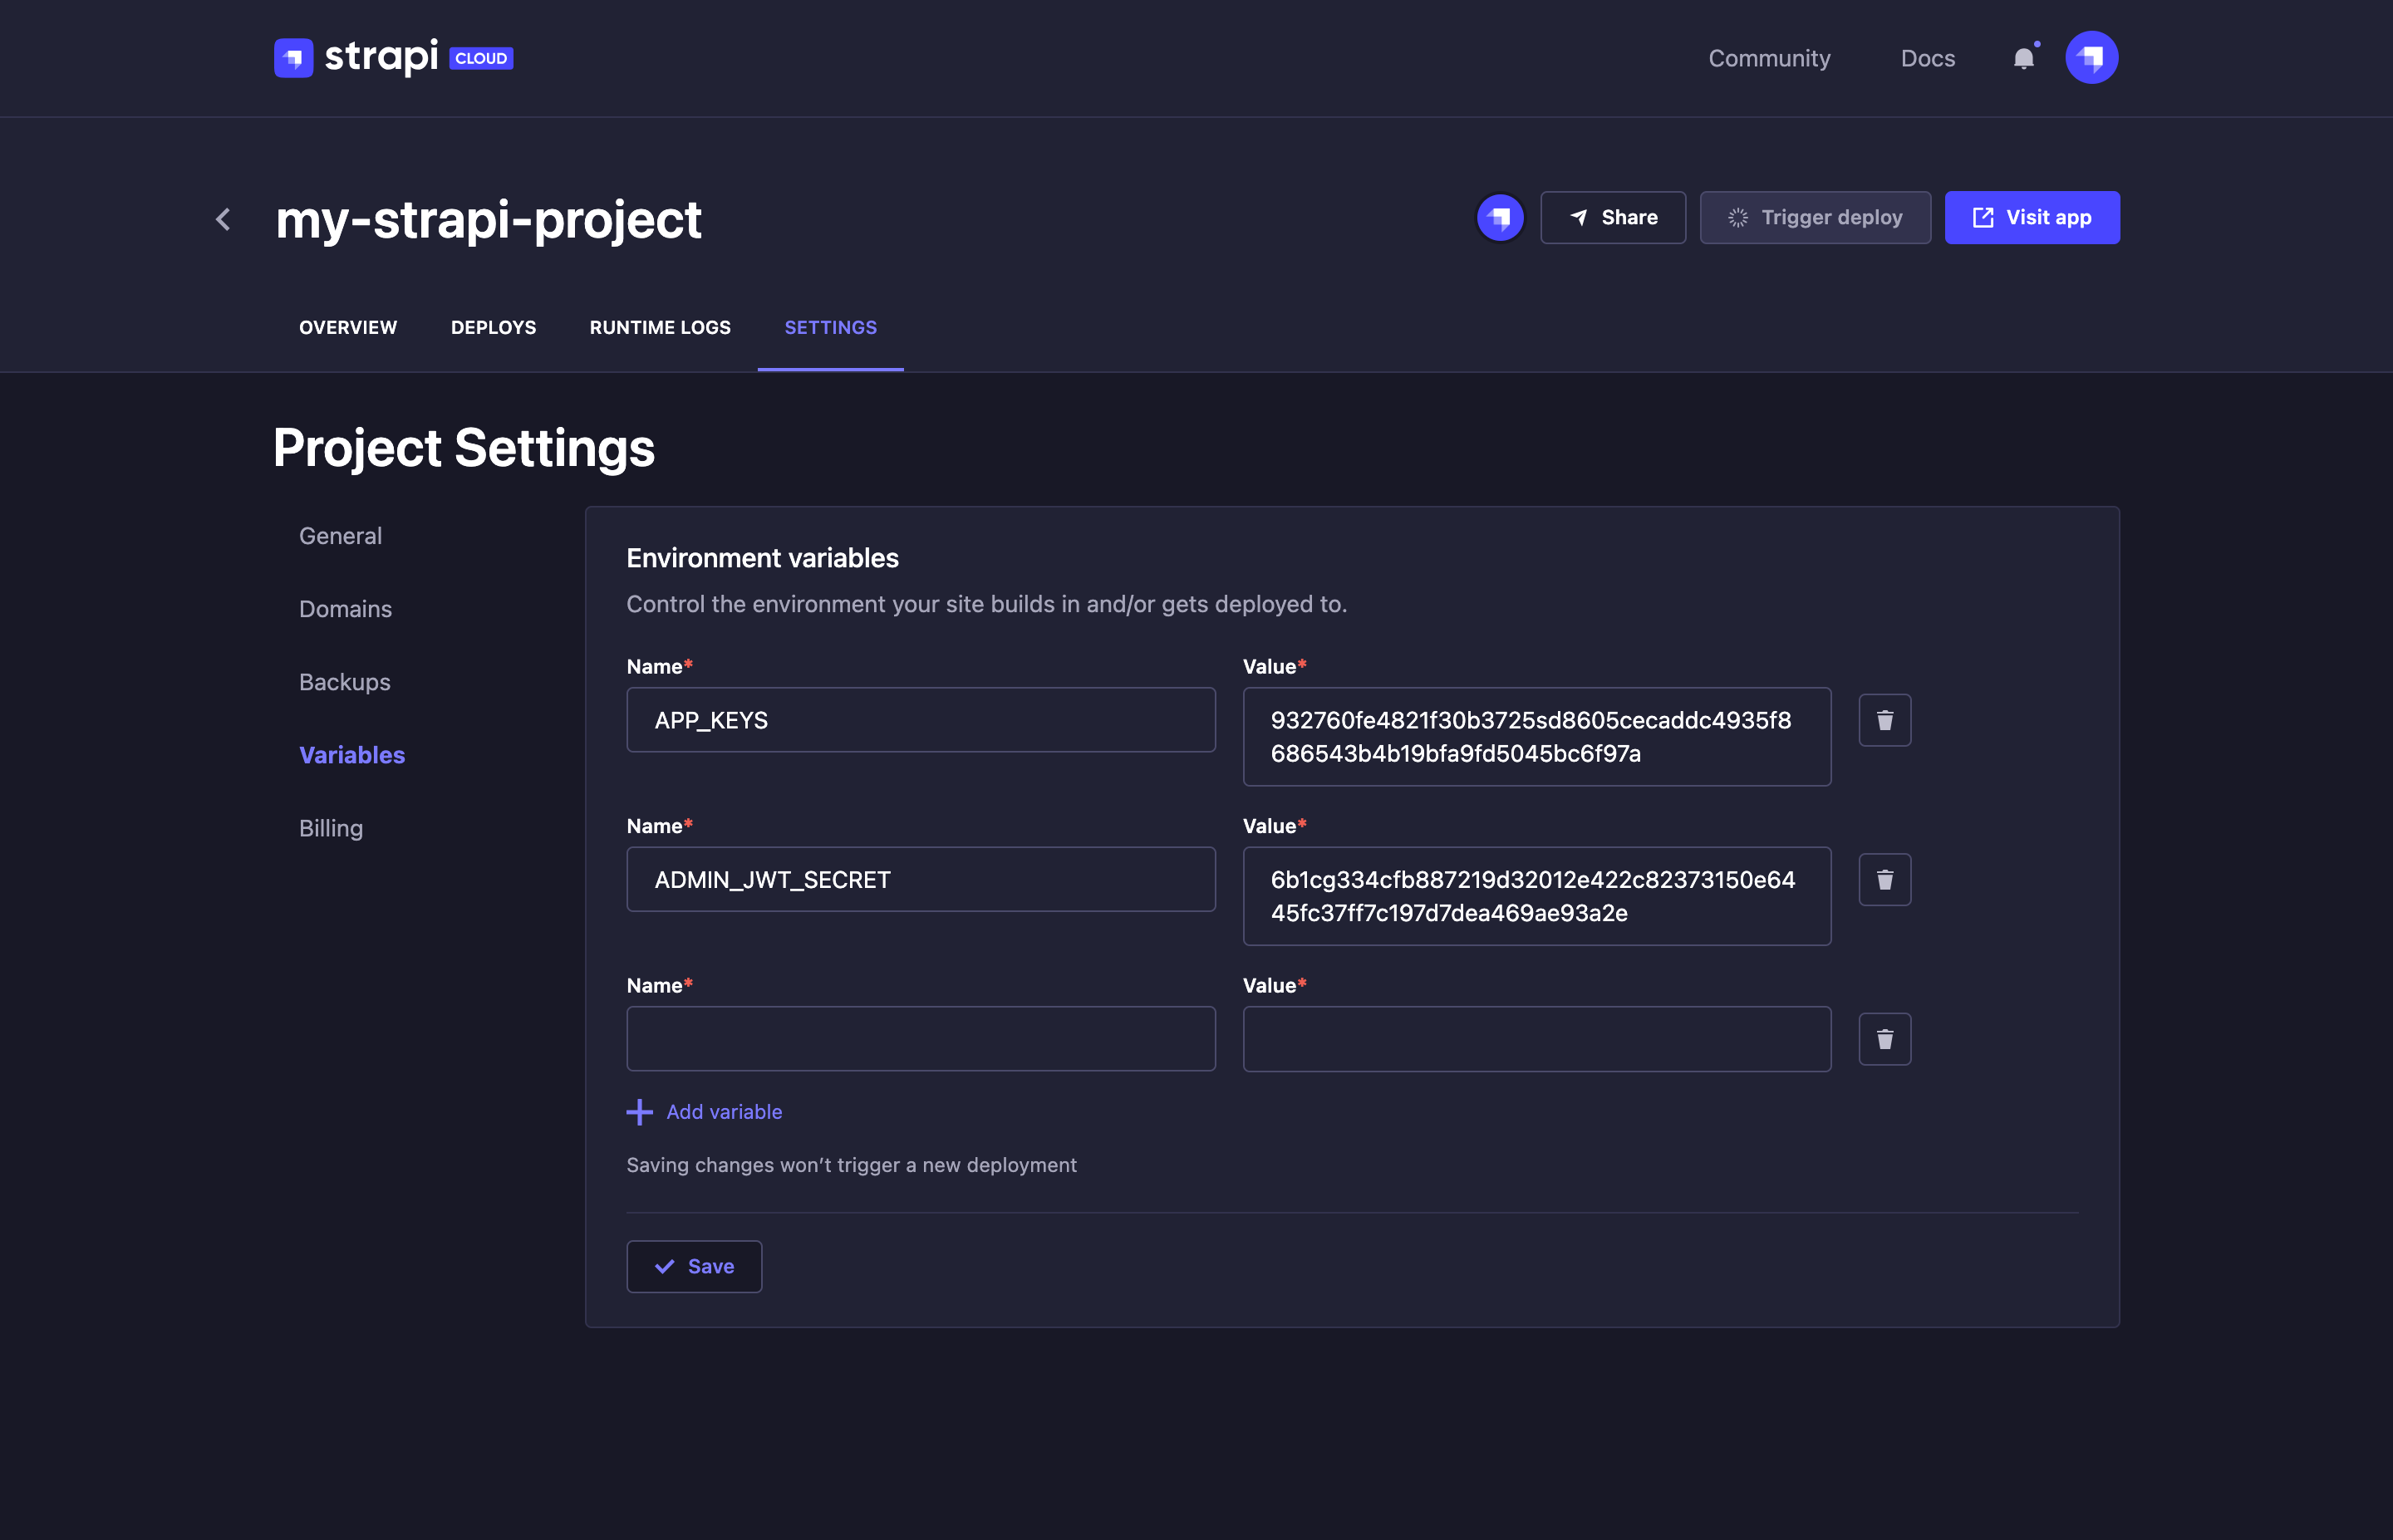Screen dimensions: 2393x1540
Task: Click the user profile avatar icon
Action: tap(2091, 57)
